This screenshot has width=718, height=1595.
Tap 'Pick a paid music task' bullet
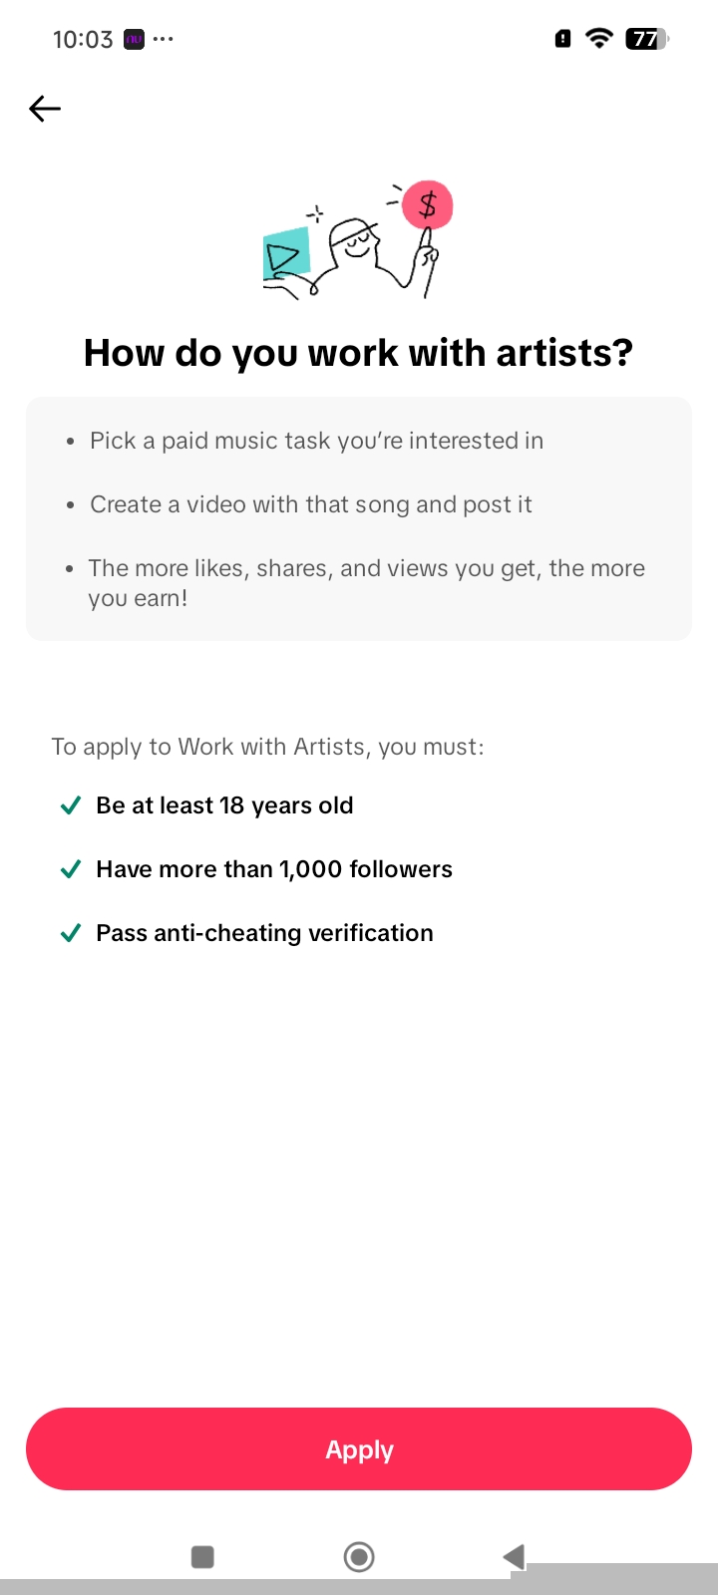point(317,441)
